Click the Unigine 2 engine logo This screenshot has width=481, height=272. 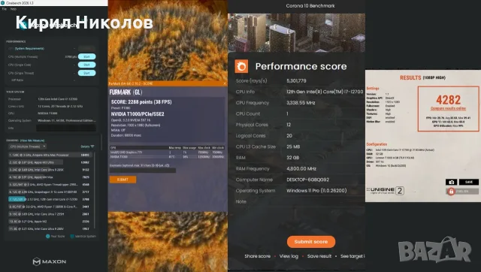coord(386,190)
